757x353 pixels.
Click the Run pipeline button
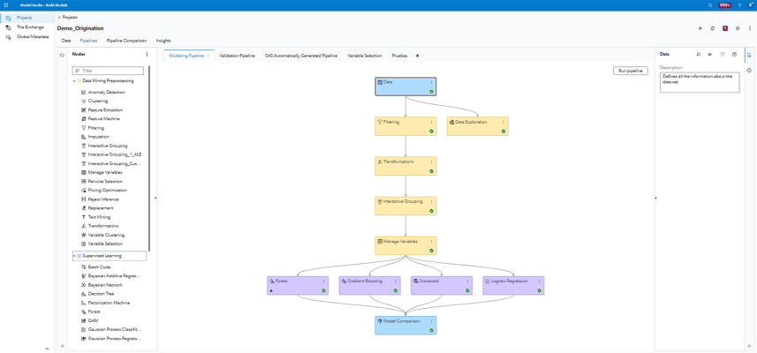tap(630, 71)
